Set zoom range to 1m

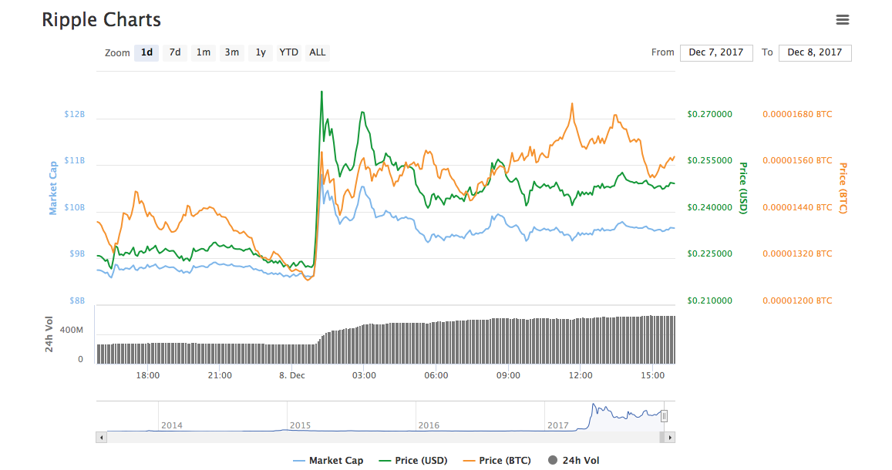[x=203, y=53]
